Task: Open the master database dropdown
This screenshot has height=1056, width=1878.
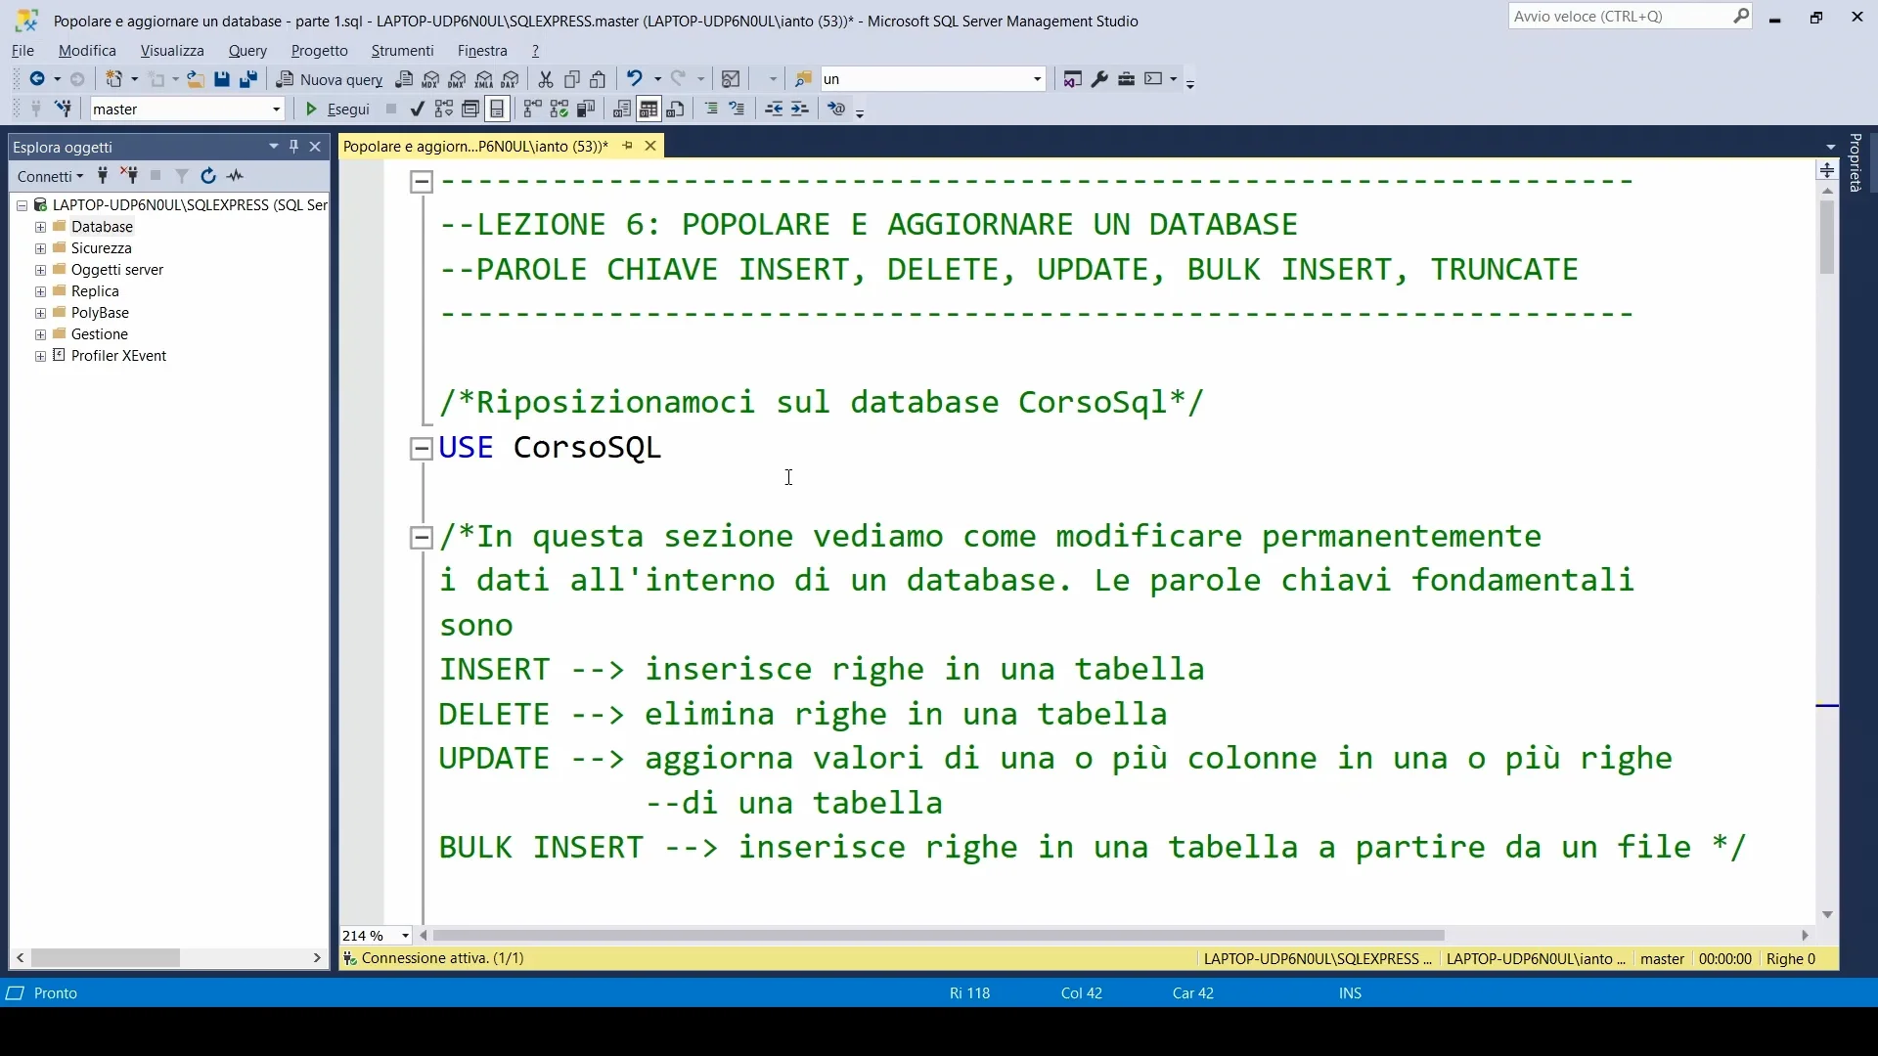Action: pyautogui.click(x=277, y=110)
